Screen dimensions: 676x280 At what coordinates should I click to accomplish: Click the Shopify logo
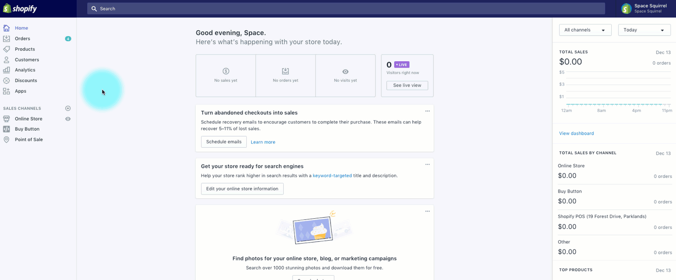pyautogui.click(x=20, y=9)
